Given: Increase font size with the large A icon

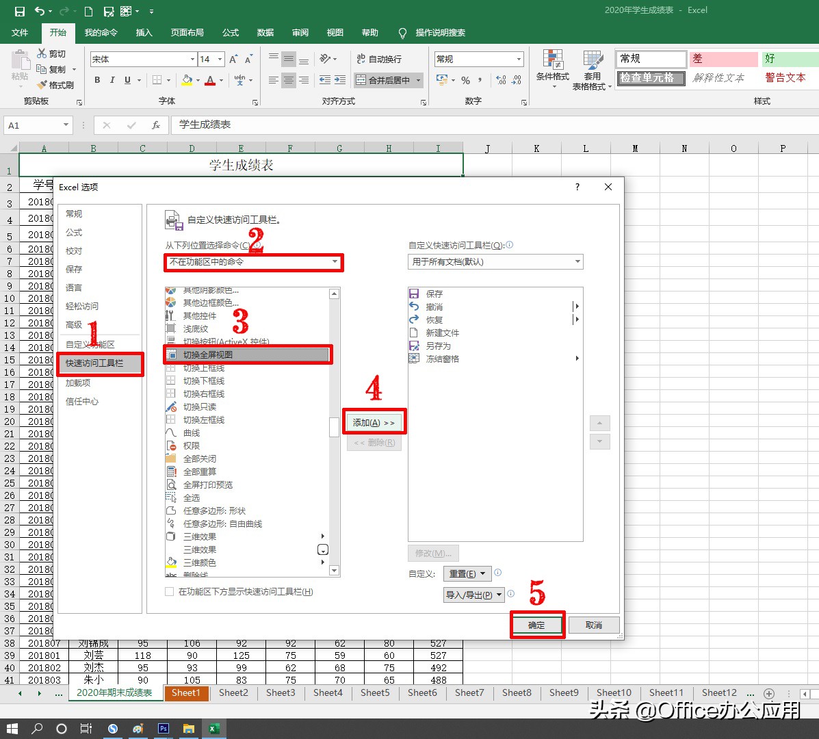Looking at the screenshot, I should 233,59.
